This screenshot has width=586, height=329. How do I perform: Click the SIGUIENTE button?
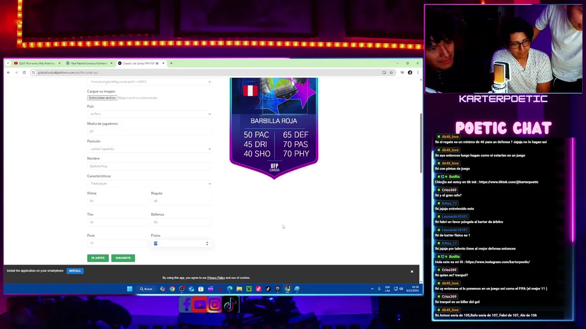123,258
